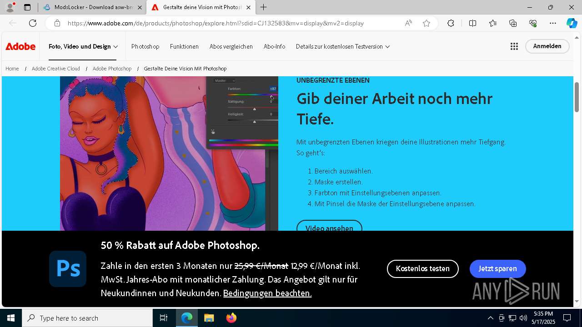Click the Farbton slider in image
Image resolution: width=582 pixels, height=327 pixels.
(x=252, y=94)
